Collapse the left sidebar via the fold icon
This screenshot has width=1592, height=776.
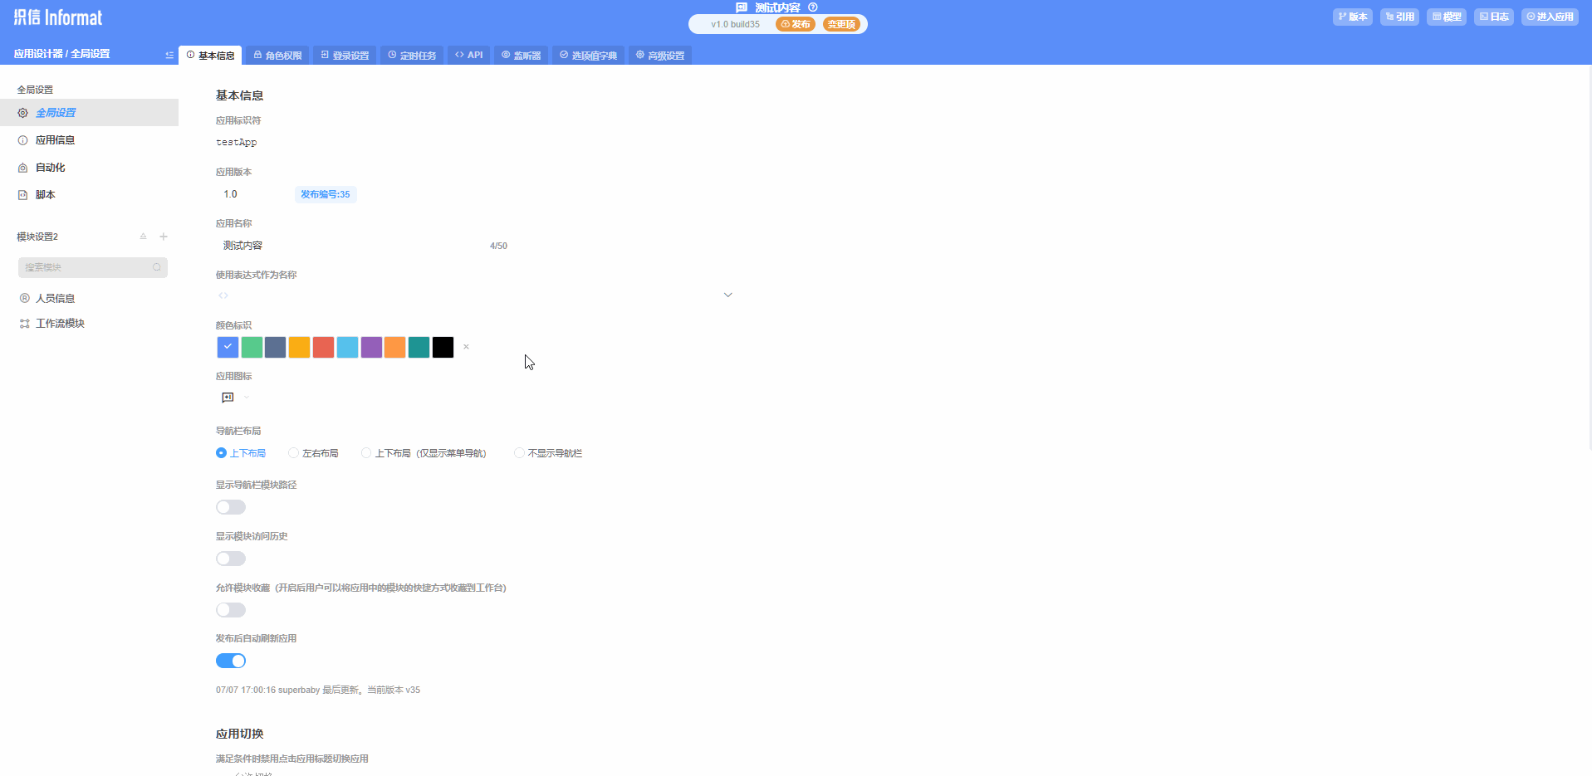pyautogui.click(x=169, y=56)
